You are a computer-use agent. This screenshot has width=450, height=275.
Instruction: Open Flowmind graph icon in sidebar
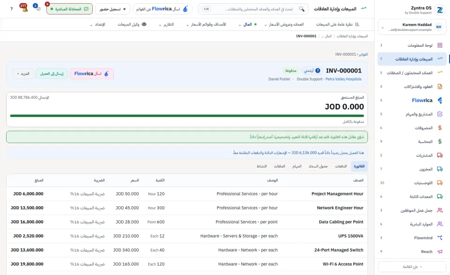(x=440, y=238)
